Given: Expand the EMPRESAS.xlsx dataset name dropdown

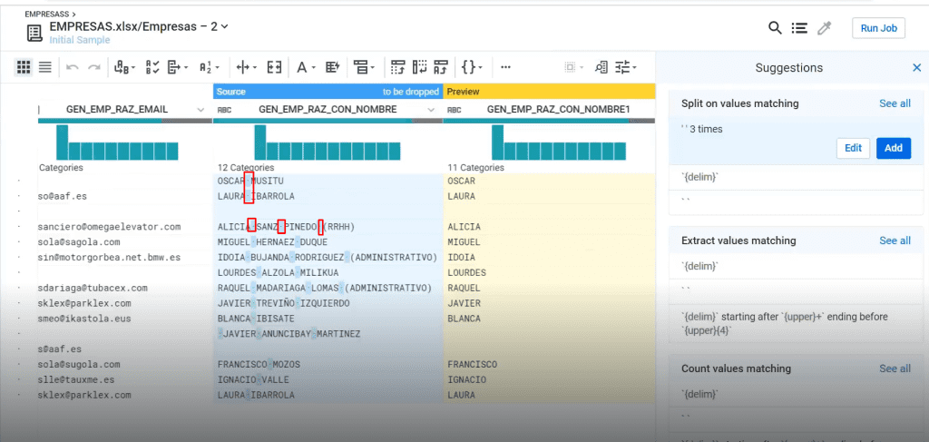Looking at the screenshot, I should (x=225, y=26).
